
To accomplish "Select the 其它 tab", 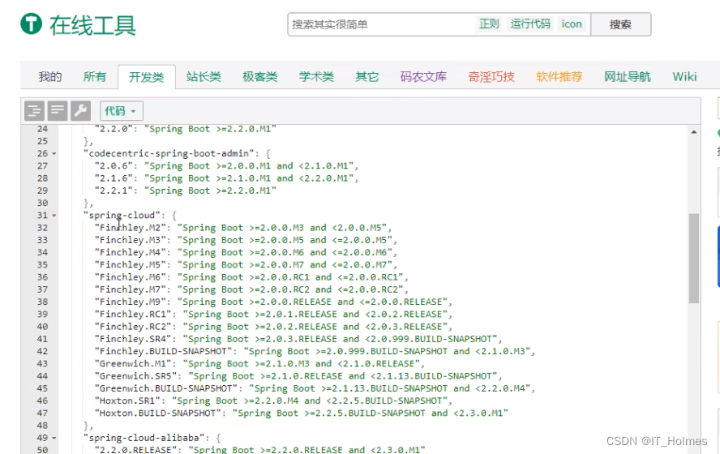I will [366, 77].
